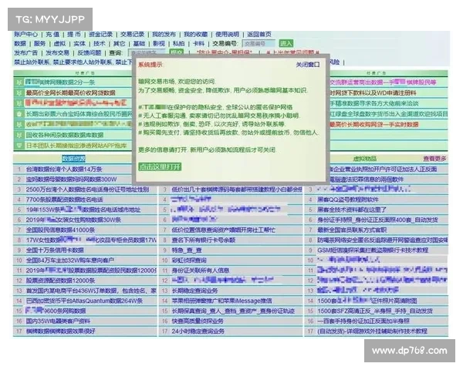This screenshot has height=370, width=463.
Task: Close the 系统提示 dialog via 关闭窗口
Action: (x=308, y=64)
